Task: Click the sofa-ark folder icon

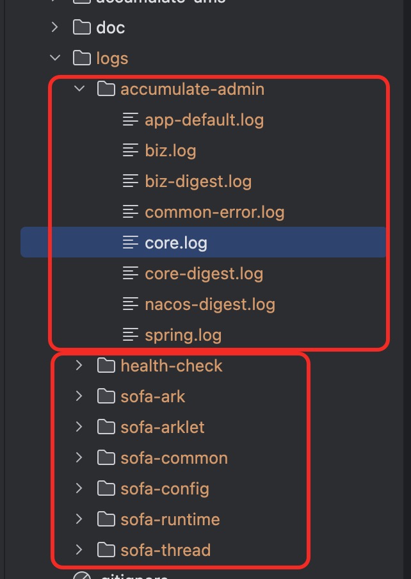Action: (106, 396)
